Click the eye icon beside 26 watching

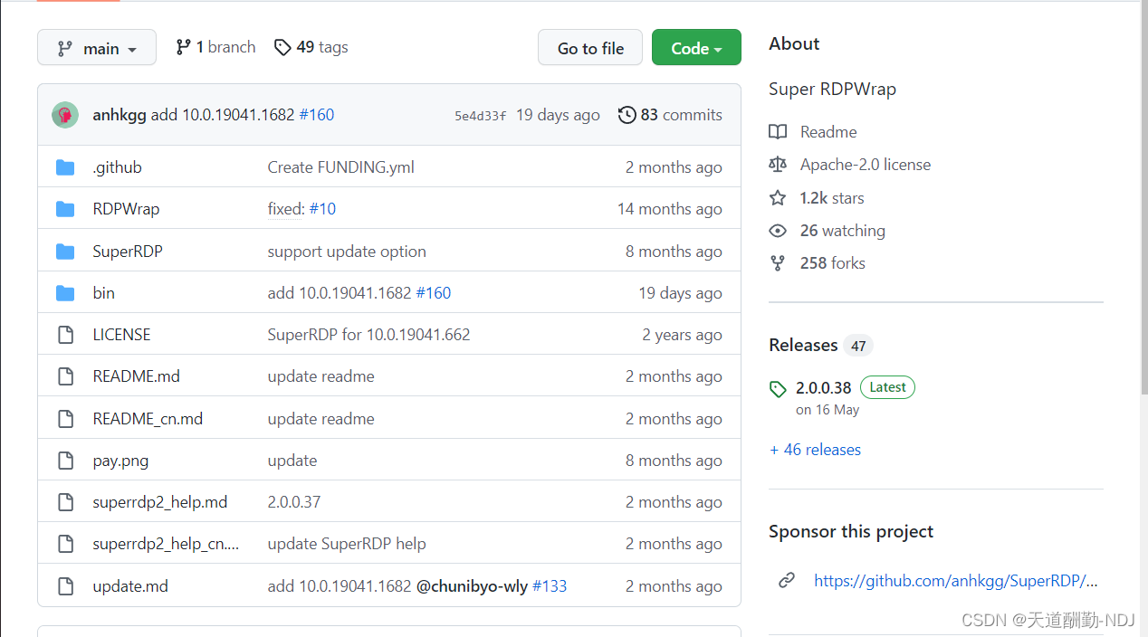pyautogui.click(x=778, y=231)
